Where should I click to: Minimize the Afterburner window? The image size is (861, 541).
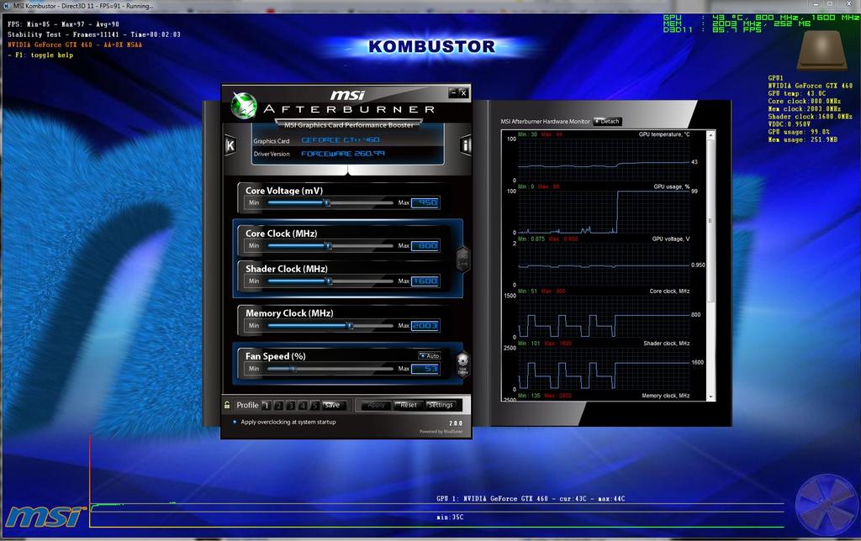(453, 92)
